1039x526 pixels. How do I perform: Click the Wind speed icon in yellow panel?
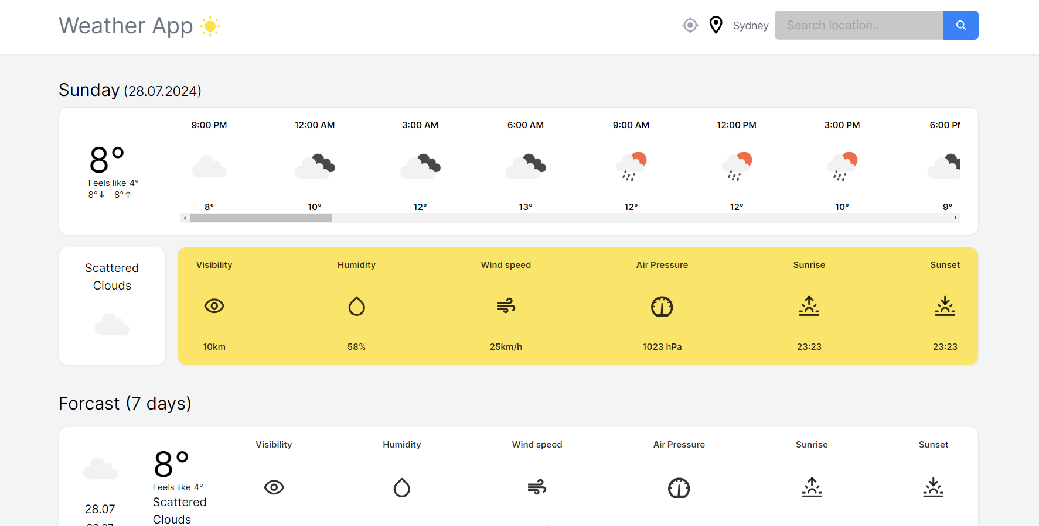[x=506, y=305]
